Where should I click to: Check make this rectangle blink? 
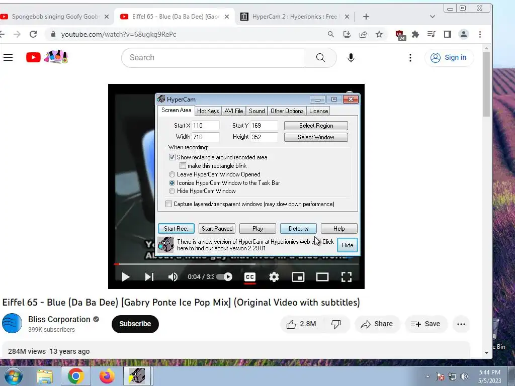183,166
